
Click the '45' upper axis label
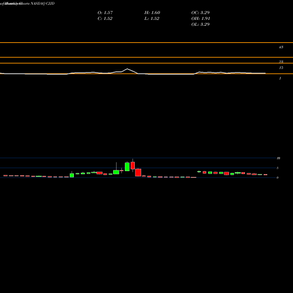pyautogui.click(x=281, y=47)
